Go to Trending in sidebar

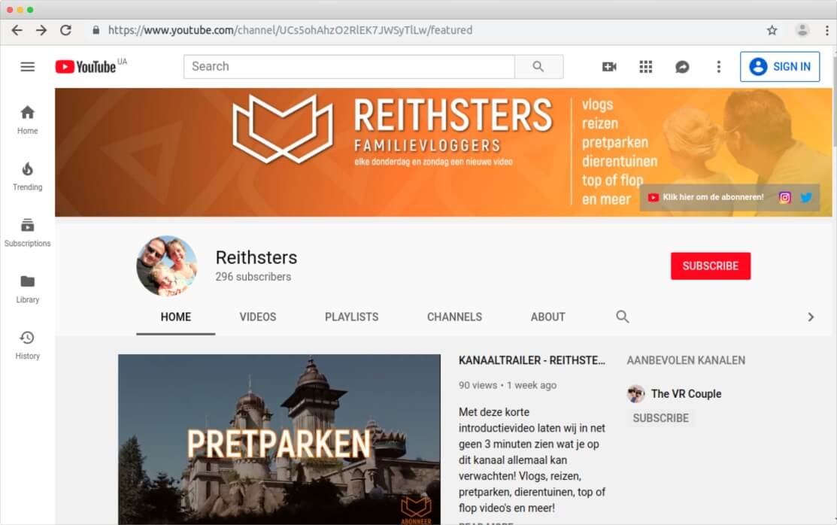tap(27, 176)
